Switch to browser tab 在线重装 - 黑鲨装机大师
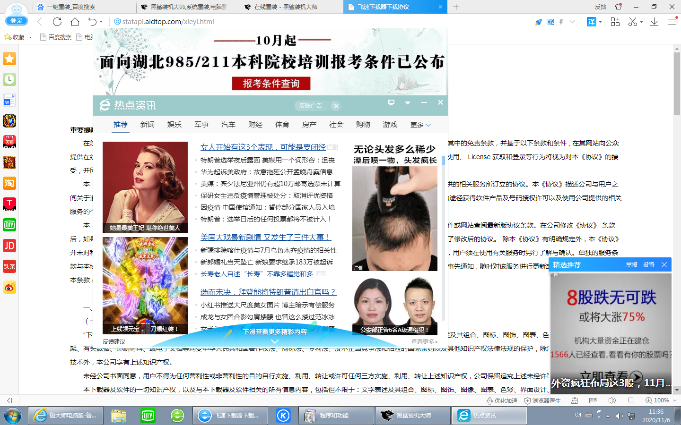The height and width of the screenshot is (425, 681). (x=291, y=7)
